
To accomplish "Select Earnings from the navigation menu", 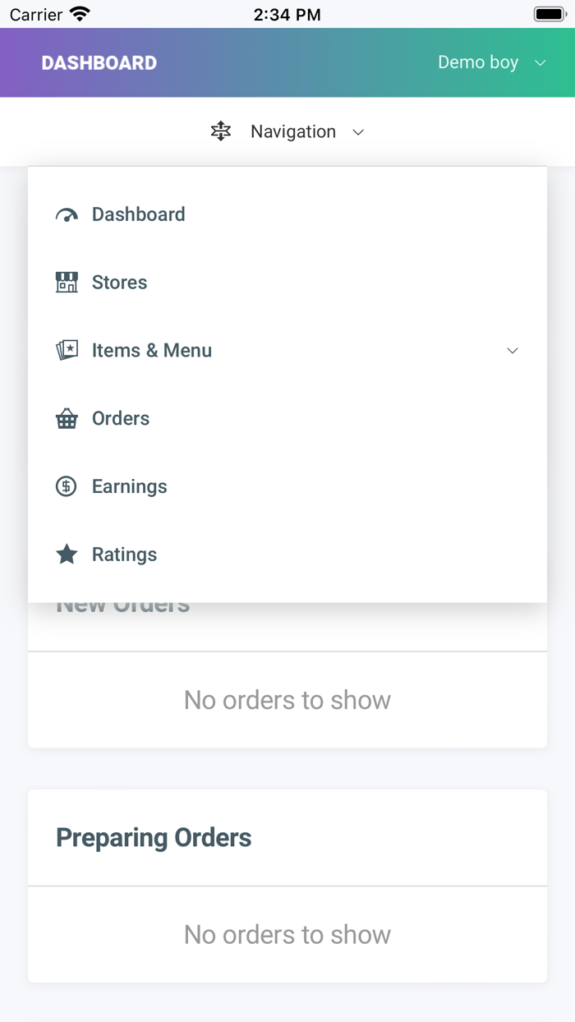I will tap(129, 486).
